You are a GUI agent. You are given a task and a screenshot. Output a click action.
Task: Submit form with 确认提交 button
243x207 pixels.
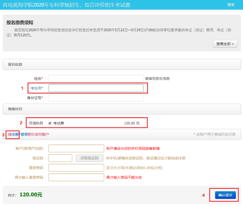[x=225, y=195]
